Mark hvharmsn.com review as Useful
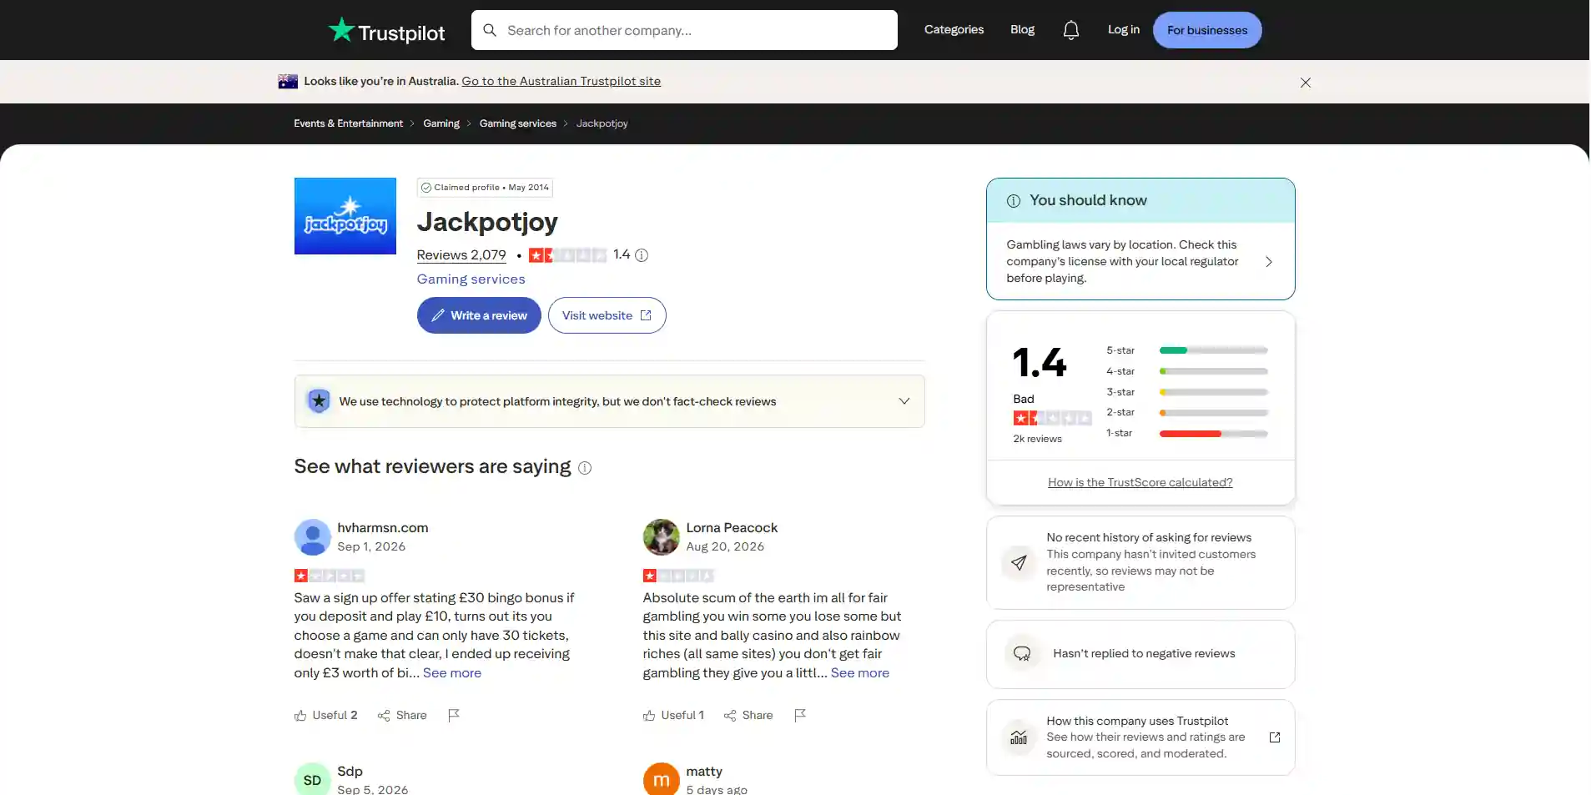The height and width of the screenshot is (795, 1591). [325, 715]
